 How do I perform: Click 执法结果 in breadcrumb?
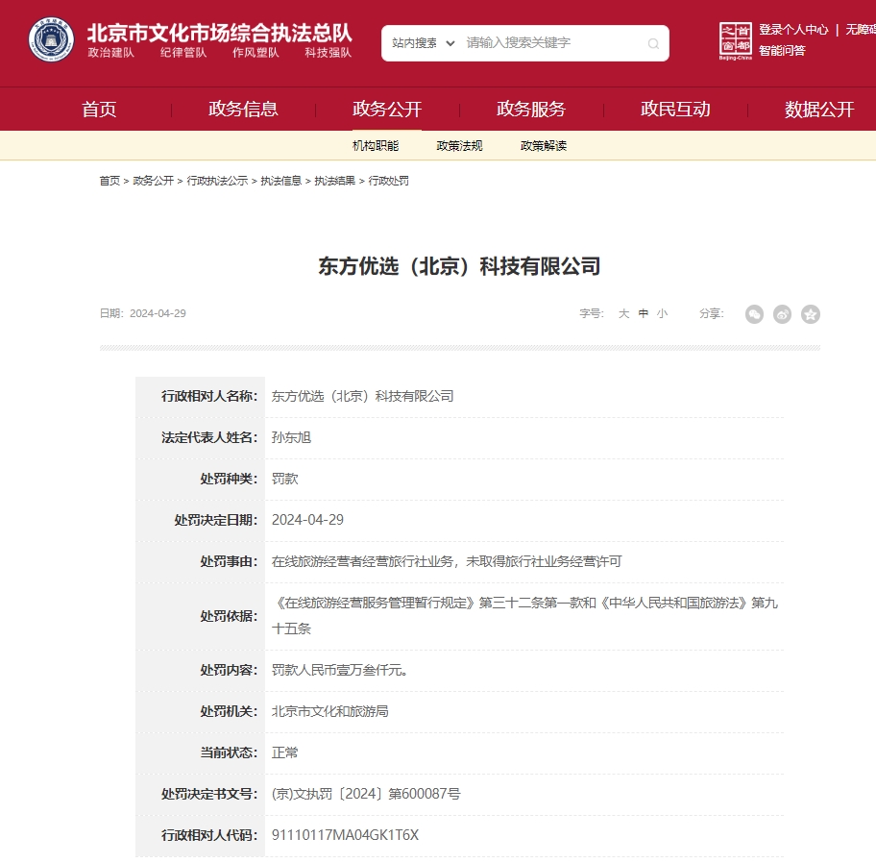[334, 181]
